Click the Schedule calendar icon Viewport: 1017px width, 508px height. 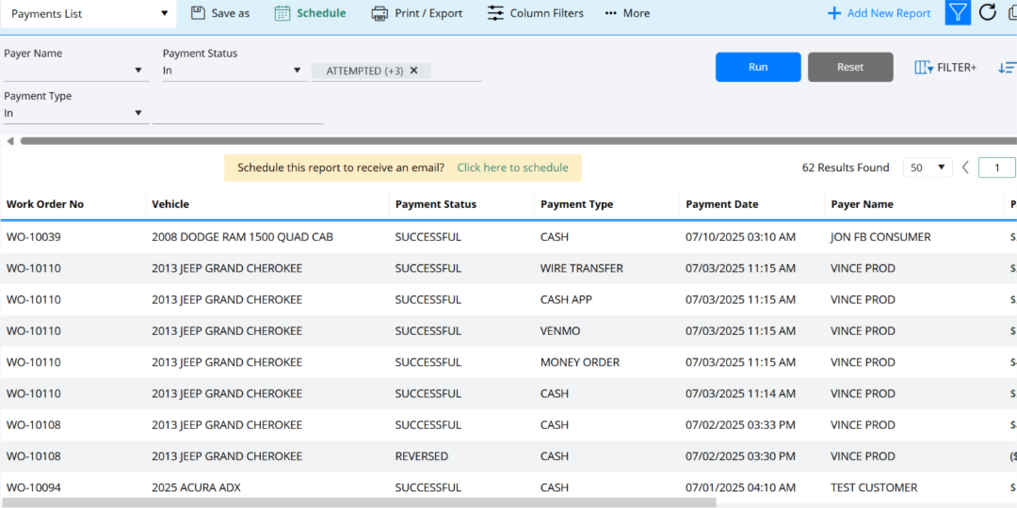(x=282, y=13)
